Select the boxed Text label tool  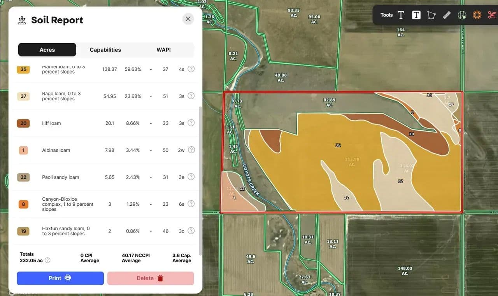click(416, 15)
